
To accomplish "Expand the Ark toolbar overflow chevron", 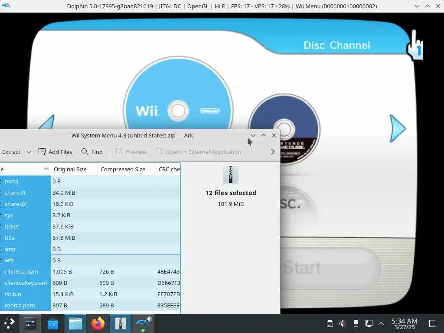I will pos(273,152).
